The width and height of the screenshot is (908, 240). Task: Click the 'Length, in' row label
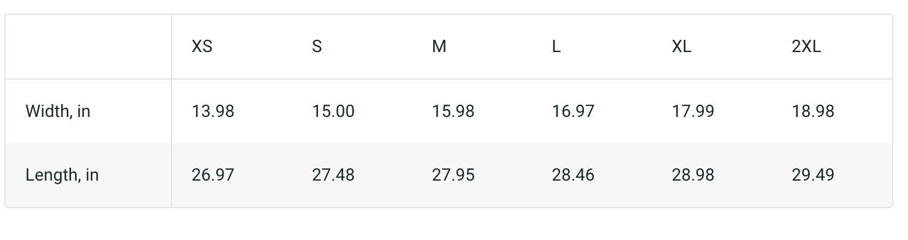(x=62, y=175)
